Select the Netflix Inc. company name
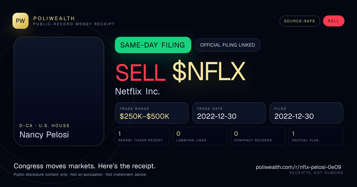 [137, 91]
